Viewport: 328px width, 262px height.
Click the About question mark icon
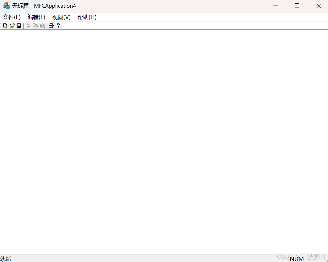tap(58, 26)
